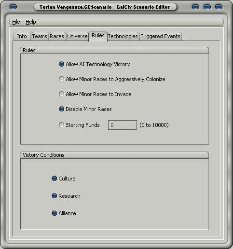Switch to the Universe tab

point(77,36)
